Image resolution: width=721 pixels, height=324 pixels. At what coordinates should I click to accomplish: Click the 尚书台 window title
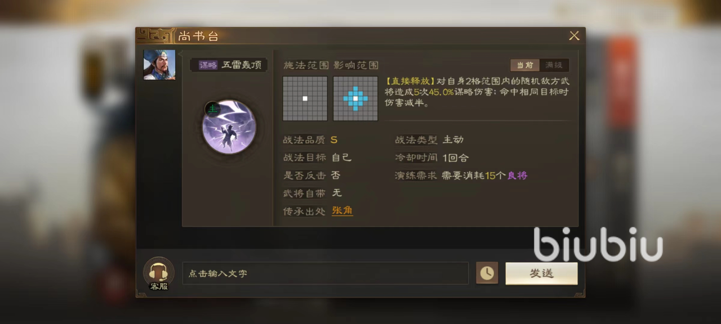point(198,37)
